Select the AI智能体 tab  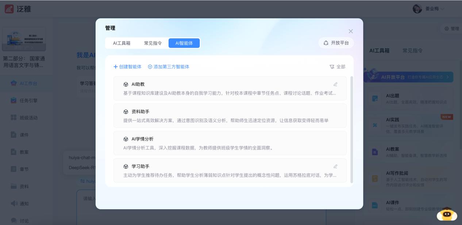[184, 43]
